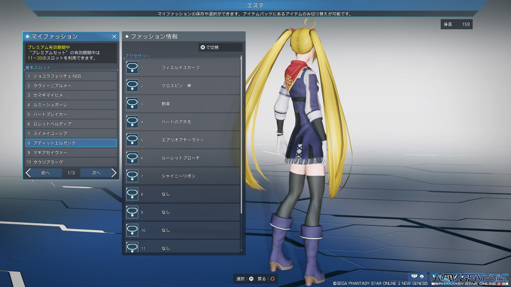The image size is (511, 287).
Task: Click the left arrow chevron beside 前へ
Action: [x=28, y=173]
